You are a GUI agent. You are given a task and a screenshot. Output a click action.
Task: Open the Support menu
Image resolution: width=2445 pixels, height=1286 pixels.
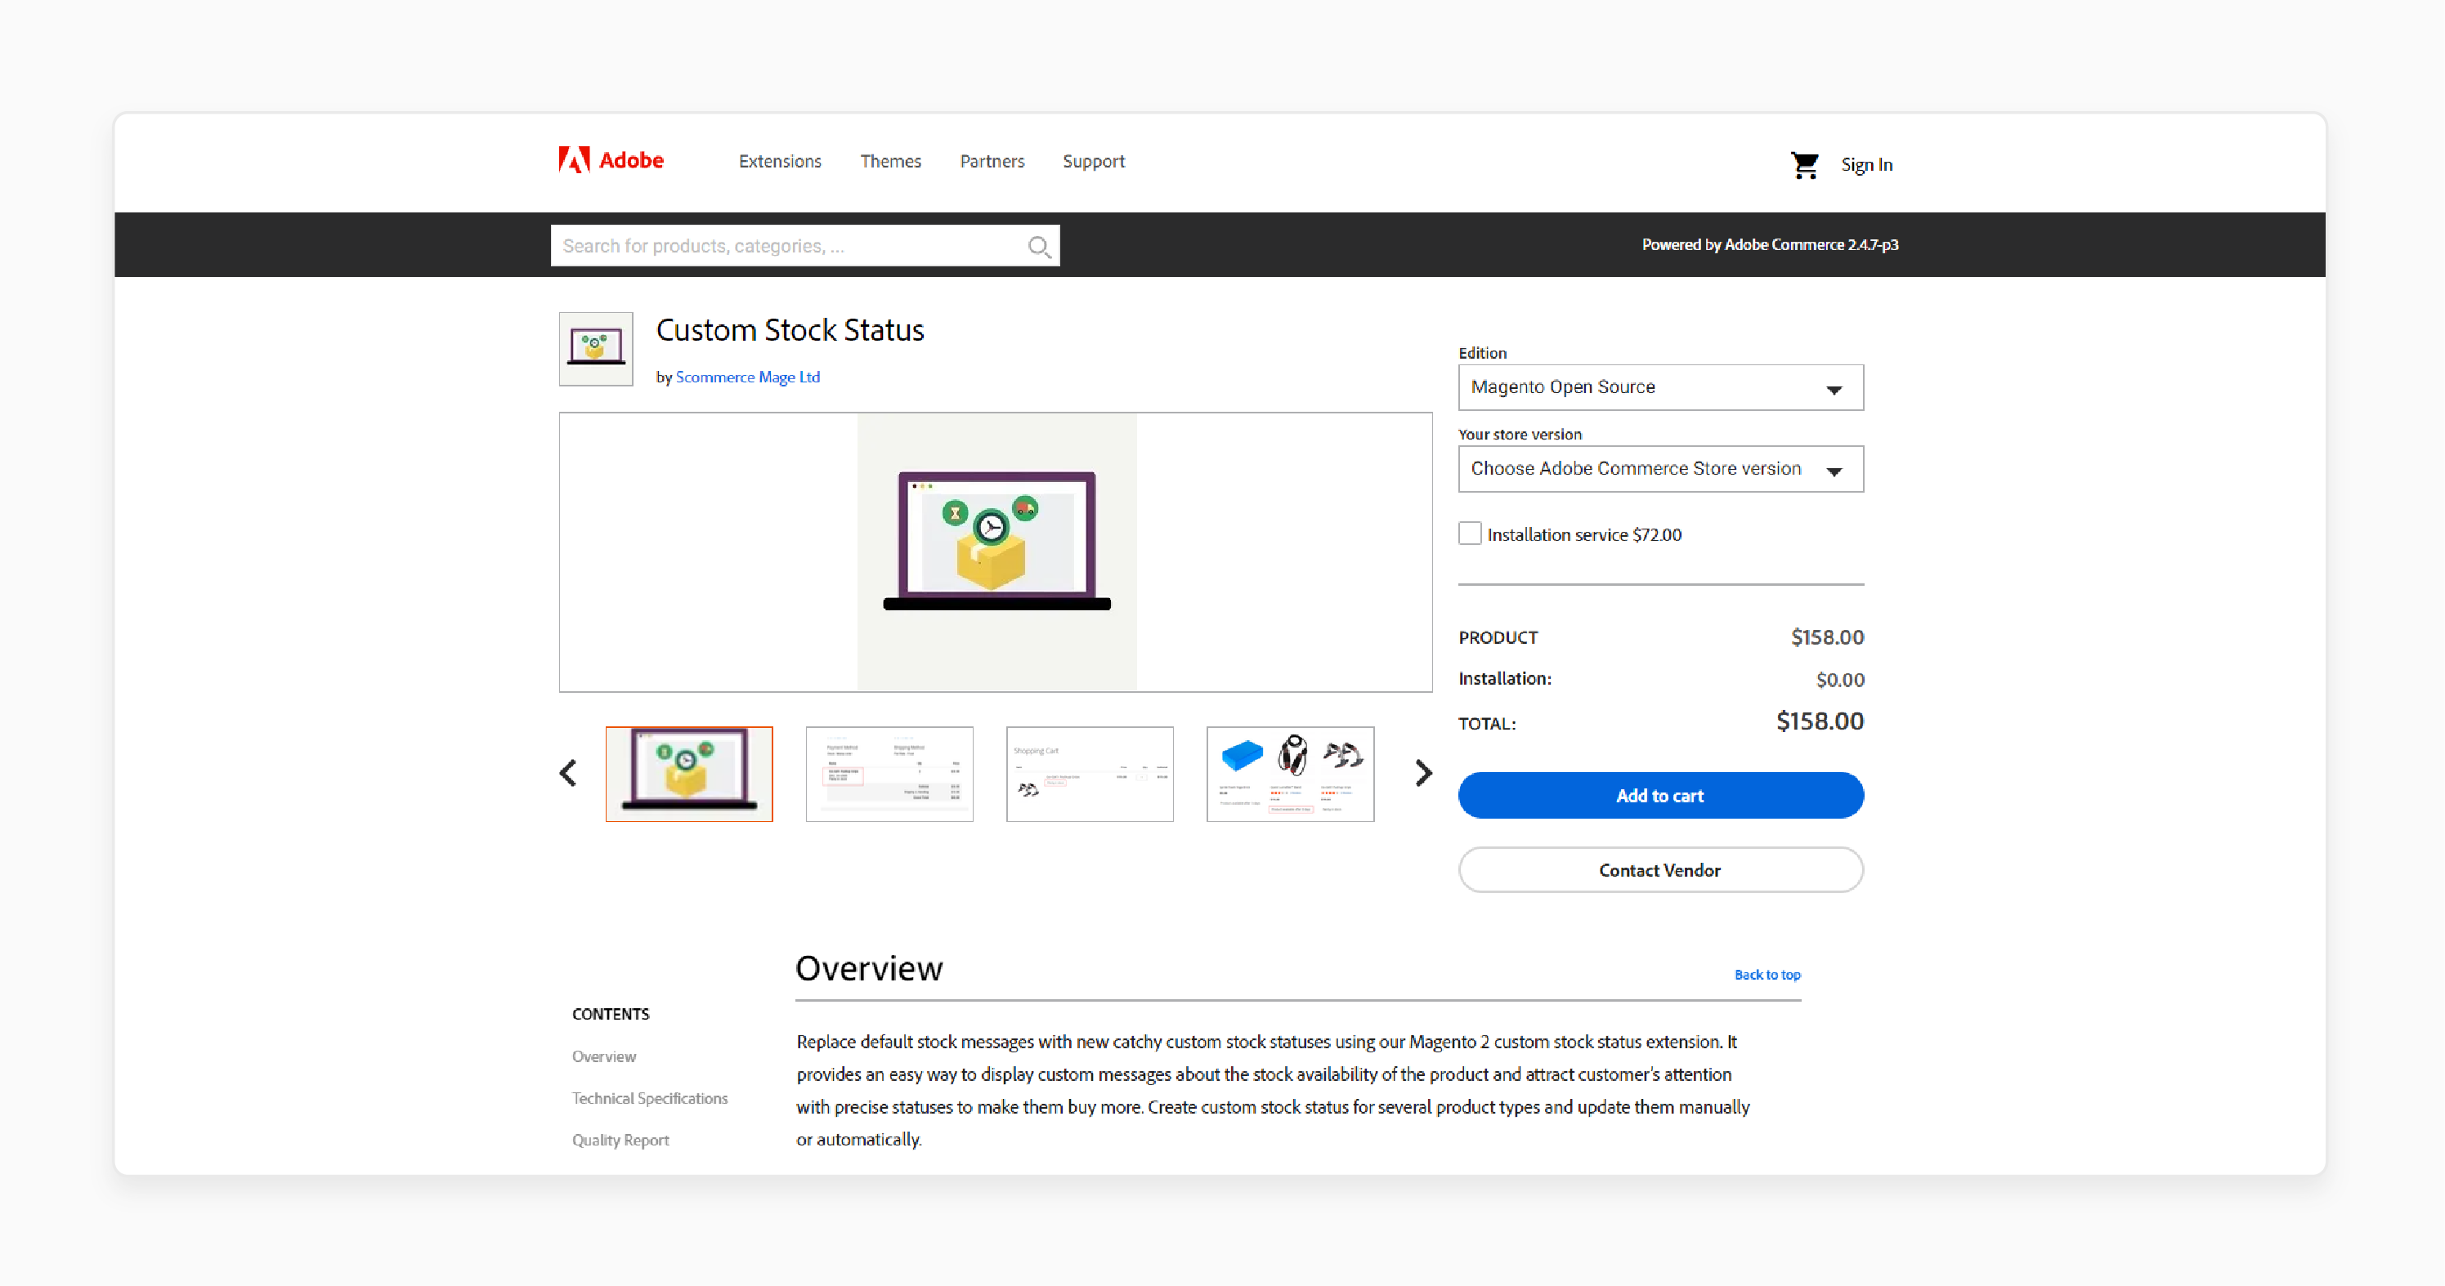(1094, 161)
